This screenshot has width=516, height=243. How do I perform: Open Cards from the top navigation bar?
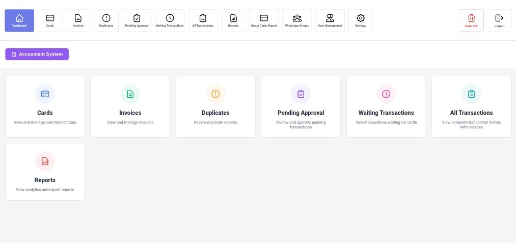[x=50, y=20]
